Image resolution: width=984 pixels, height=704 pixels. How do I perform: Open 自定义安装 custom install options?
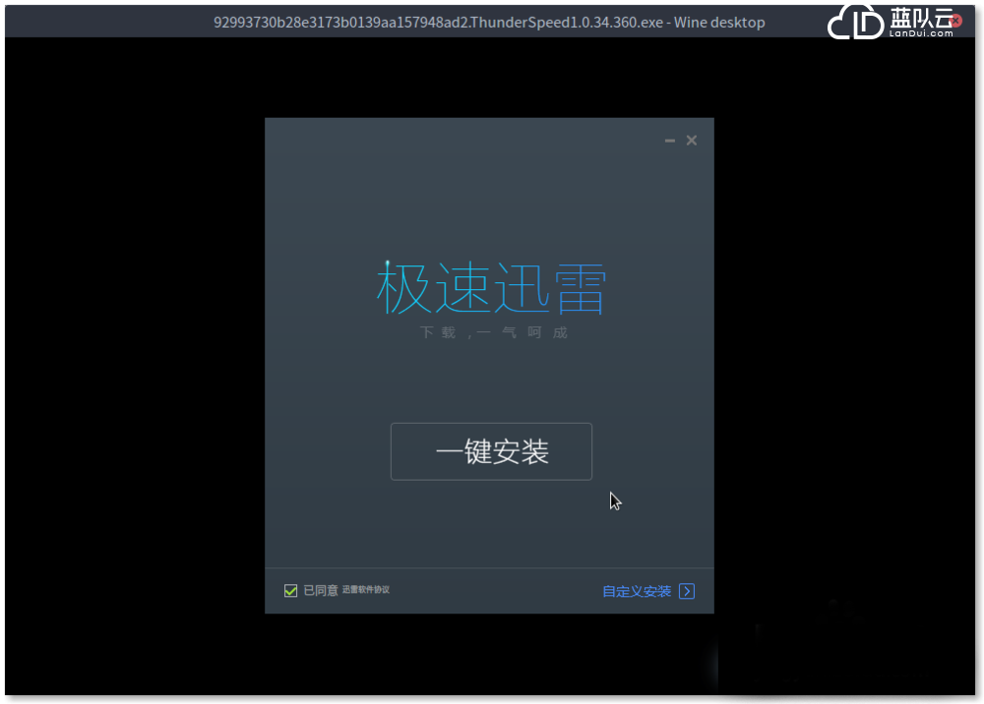637,591
